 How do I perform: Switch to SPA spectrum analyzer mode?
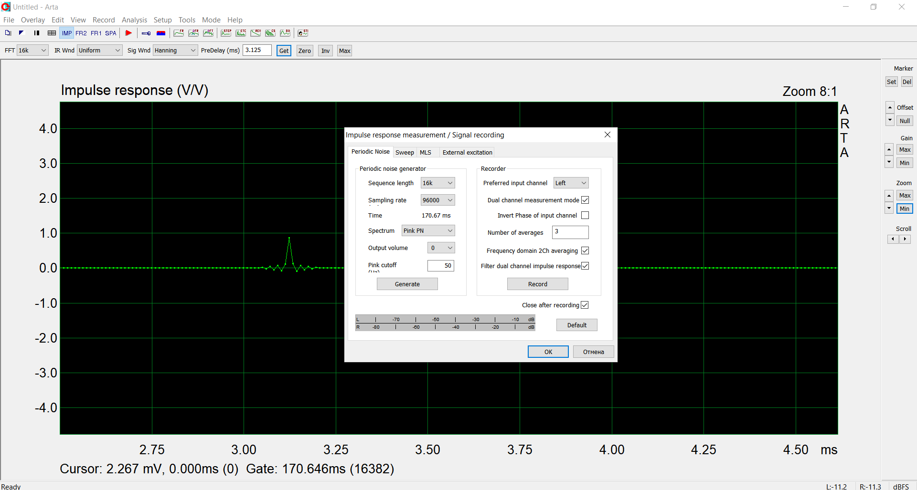[x=111, y=33]
